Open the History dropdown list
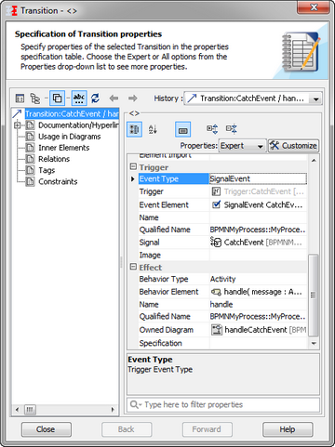This screenshot has height=447, width=335. tap(253, 99)
